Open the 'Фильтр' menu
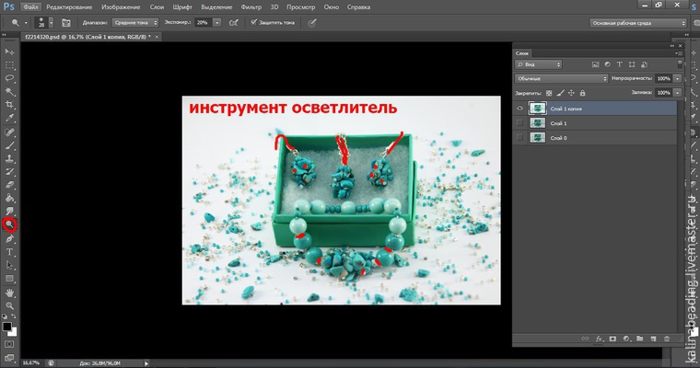This screenshot has width=700, height=368. [251, 7]
